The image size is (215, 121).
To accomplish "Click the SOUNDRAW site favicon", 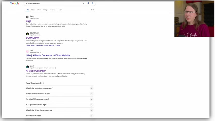I will (27, 34).
